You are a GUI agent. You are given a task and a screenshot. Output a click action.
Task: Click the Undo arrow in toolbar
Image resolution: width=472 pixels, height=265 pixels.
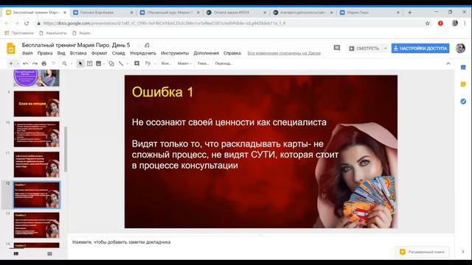25,64
